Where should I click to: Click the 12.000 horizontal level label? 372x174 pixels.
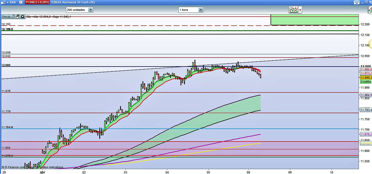pyautogui.click(x=6, y=65)
